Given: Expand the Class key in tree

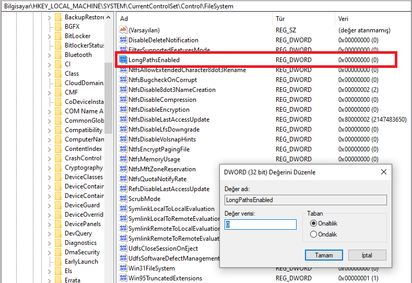Looking at the screenshot, I should coord(49,74).
